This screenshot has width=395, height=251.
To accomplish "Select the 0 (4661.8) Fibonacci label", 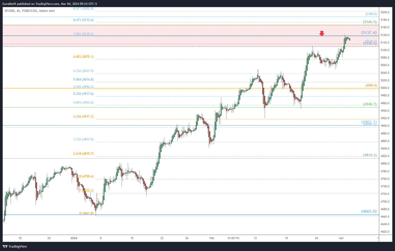I will 86,213.
